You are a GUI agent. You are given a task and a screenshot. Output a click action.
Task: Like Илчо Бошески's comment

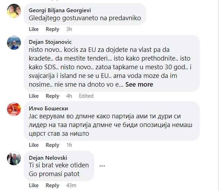(34, 145)
